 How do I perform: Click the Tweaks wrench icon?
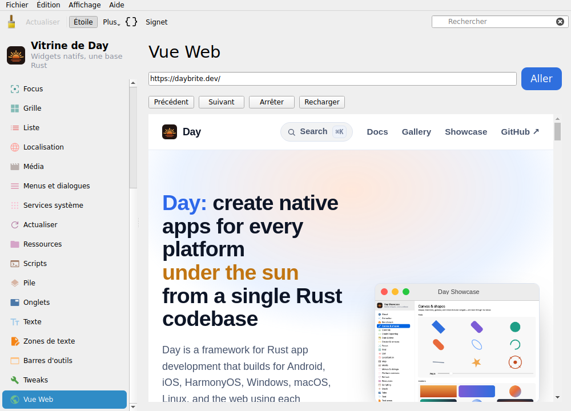coord(15,380)
